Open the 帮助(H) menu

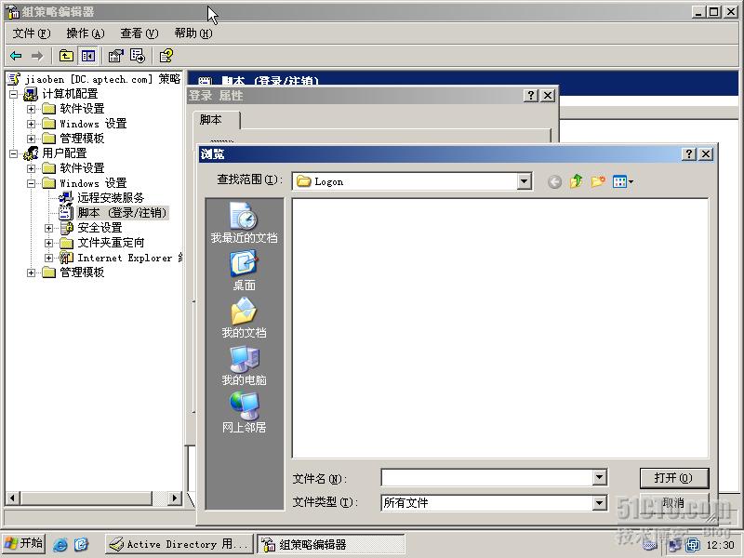pos(193,33)
